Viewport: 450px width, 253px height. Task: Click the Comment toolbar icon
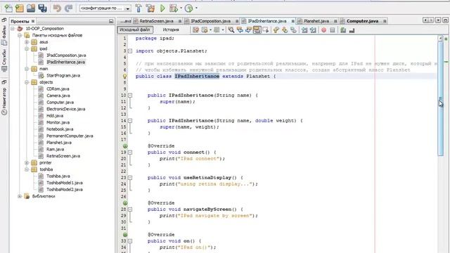[x=343, y=30]
